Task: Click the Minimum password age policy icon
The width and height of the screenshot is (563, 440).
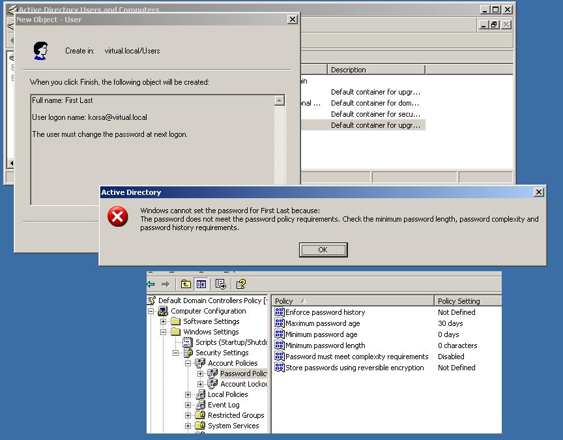Action: (280, 334)
